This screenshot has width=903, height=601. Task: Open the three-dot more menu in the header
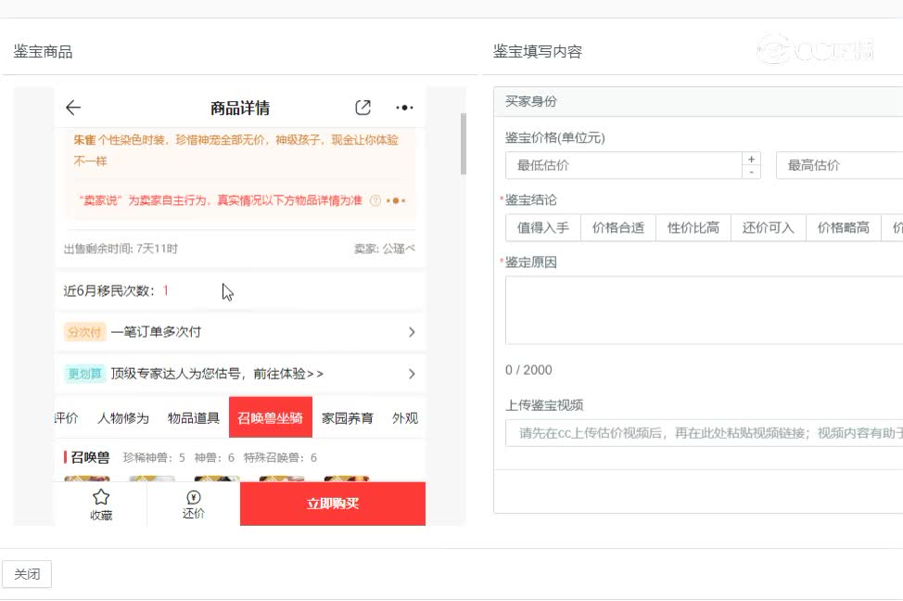click(404, 108)
